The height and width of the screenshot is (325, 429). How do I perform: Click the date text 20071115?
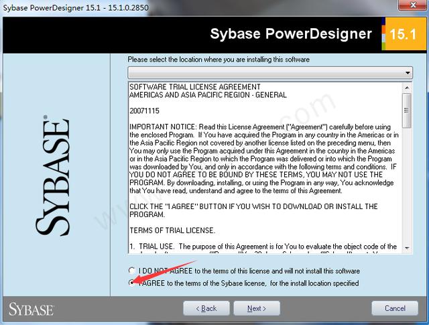[144, 111]
